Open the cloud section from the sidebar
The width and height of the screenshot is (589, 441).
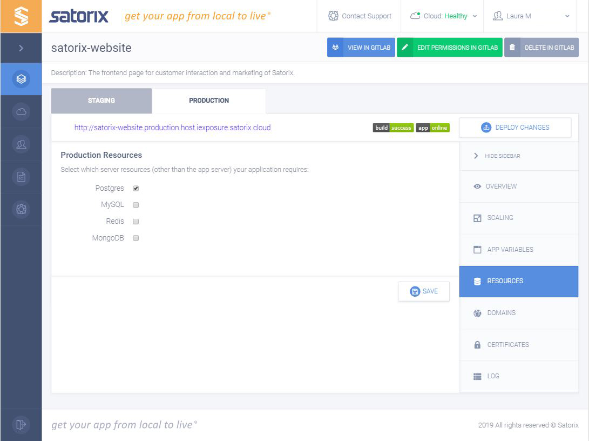coord(21,112)
